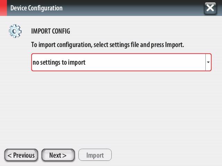The image size is (222, 166).
Task: Click the Device Configuration title text
Action: coord(36,8)
